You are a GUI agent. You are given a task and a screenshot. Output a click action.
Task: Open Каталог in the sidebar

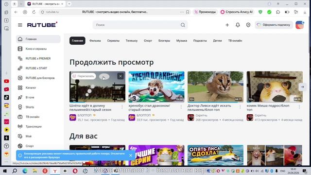(x=38, y=87)
